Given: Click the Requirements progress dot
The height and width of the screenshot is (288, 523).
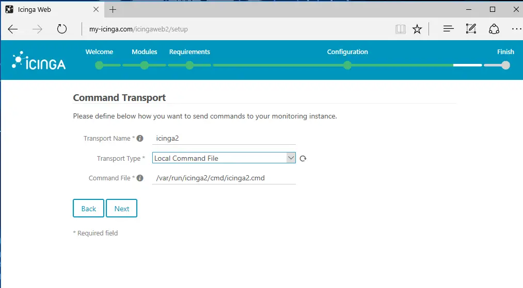Looking at the screenshot, I should (189, 65).
